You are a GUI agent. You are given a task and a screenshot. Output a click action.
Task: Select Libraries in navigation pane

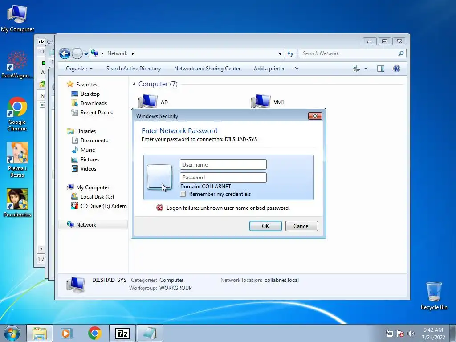[x=86, y=131]
